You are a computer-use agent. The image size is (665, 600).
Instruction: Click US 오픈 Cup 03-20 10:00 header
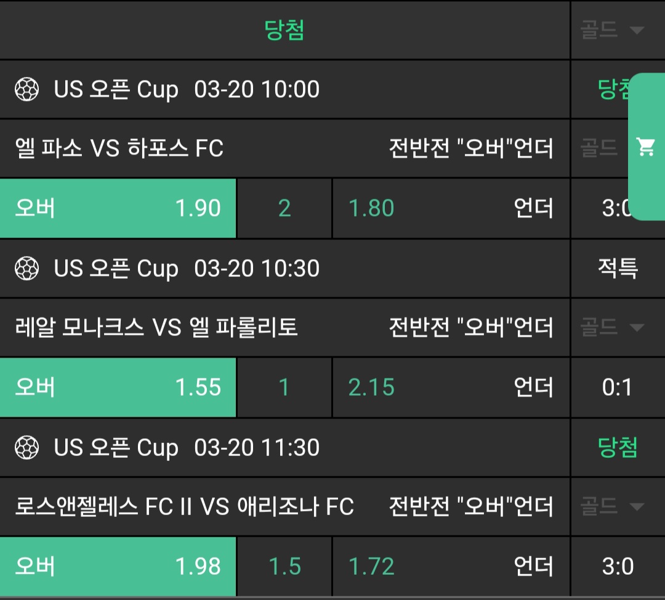(187, 90)
